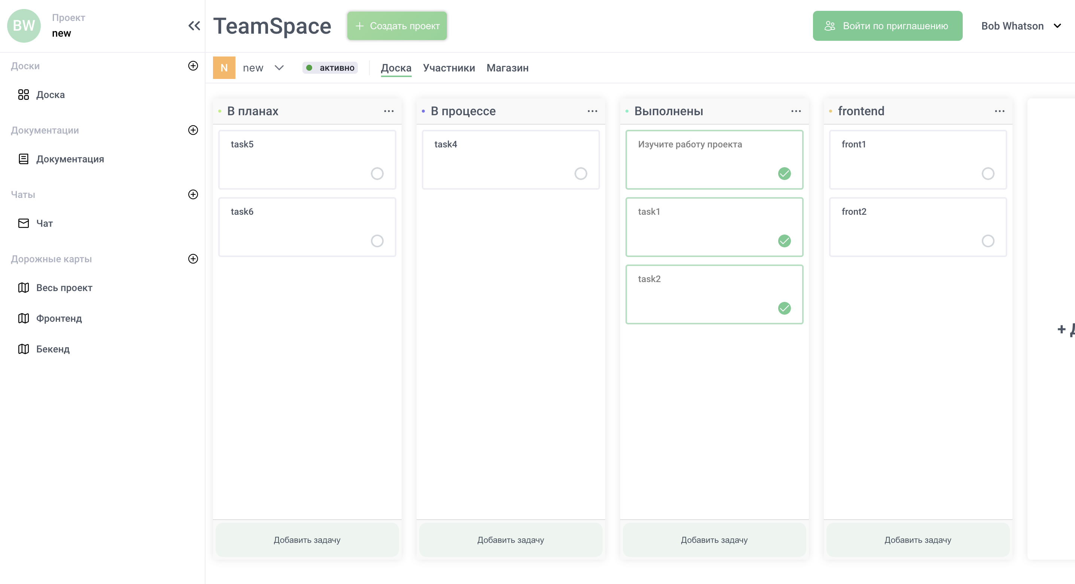This screenshot has height=584, width=1075.
Task: Switch to the Участники tab
Action: (x=449, y=68)
